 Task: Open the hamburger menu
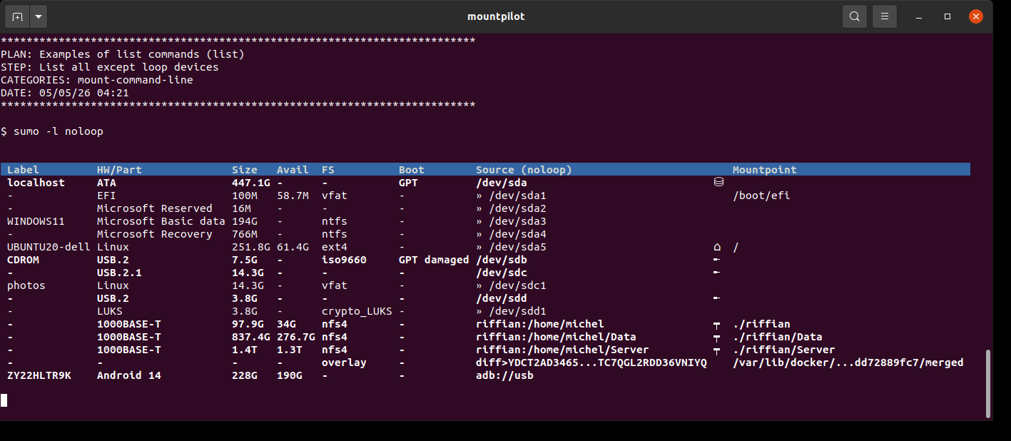(x=884, y=16)
